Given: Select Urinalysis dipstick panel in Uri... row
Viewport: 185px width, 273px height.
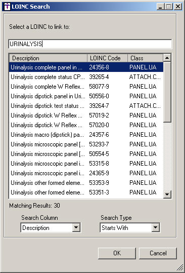Looking at the screenshot, I should (x=86, y=96).
